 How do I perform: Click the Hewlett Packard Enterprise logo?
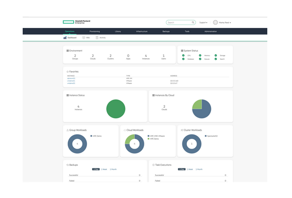(77, 22)
